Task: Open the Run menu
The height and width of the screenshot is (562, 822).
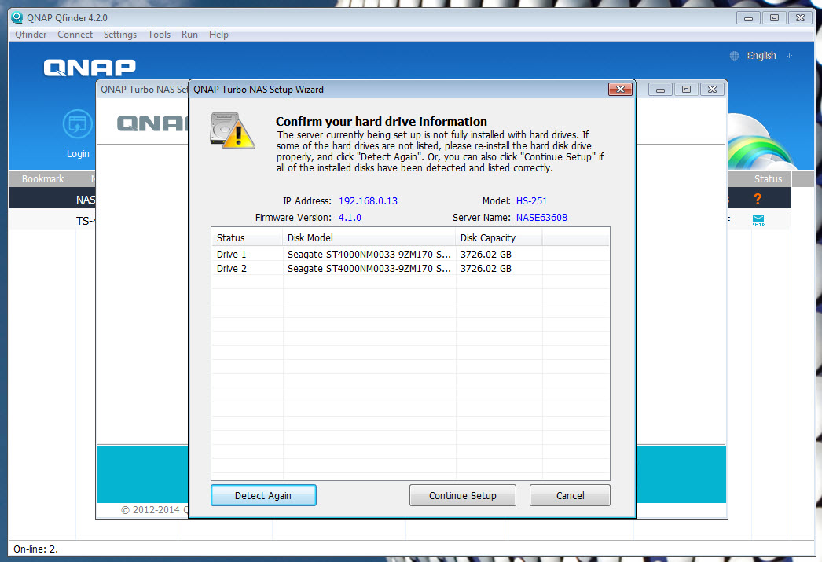Action: 189,35
